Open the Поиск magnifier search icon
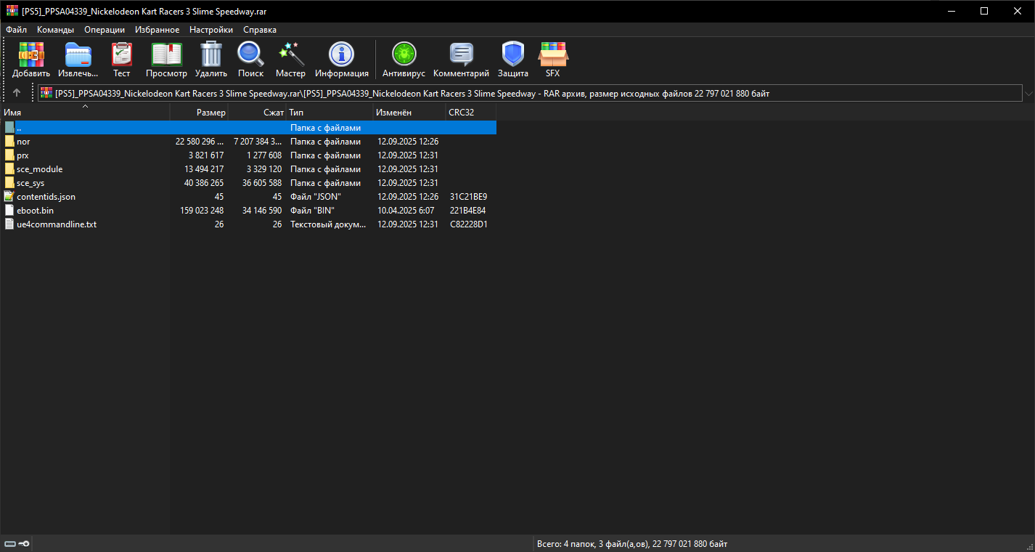 [x=250, y=55]
